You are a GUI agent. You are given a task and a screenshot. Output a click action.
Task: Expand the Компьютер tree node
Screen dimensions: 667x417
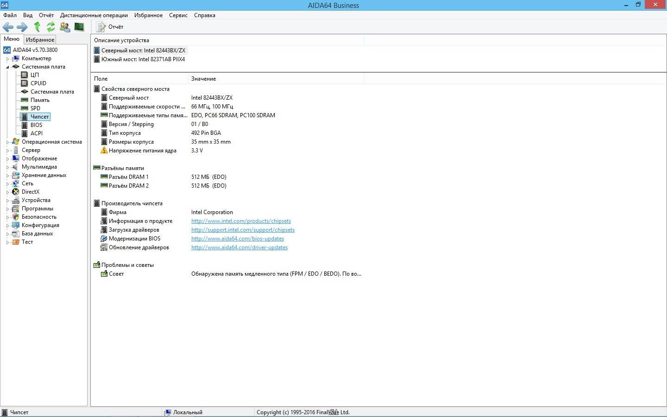point(7,59)
